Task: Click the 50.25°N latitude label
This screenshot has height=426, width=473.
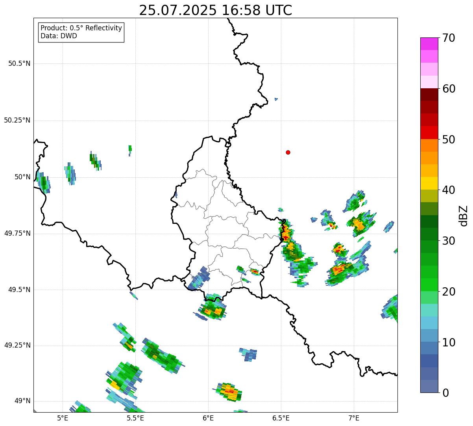Action: [17, 120]
